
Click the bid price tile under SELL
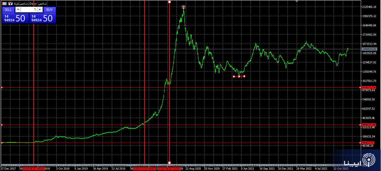coord(15,18)
